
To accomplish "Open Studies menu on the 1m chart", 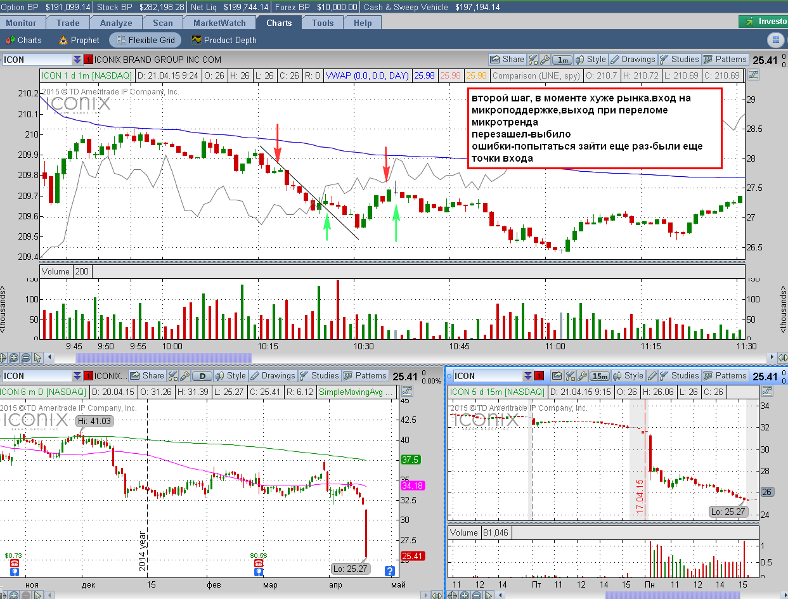I will point(679,60).
